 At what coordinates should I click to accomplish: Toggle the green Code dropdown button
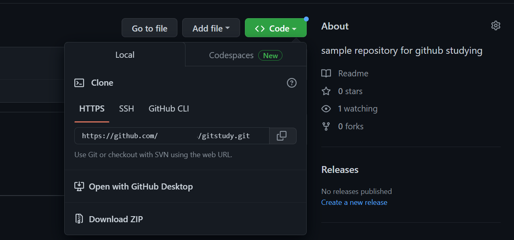(x=276, y=28)
